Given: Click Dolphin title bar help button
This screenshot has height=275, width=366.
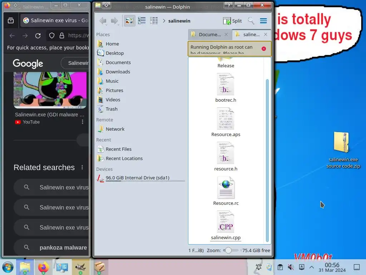Looking at the screenshot, I should 228,5.
